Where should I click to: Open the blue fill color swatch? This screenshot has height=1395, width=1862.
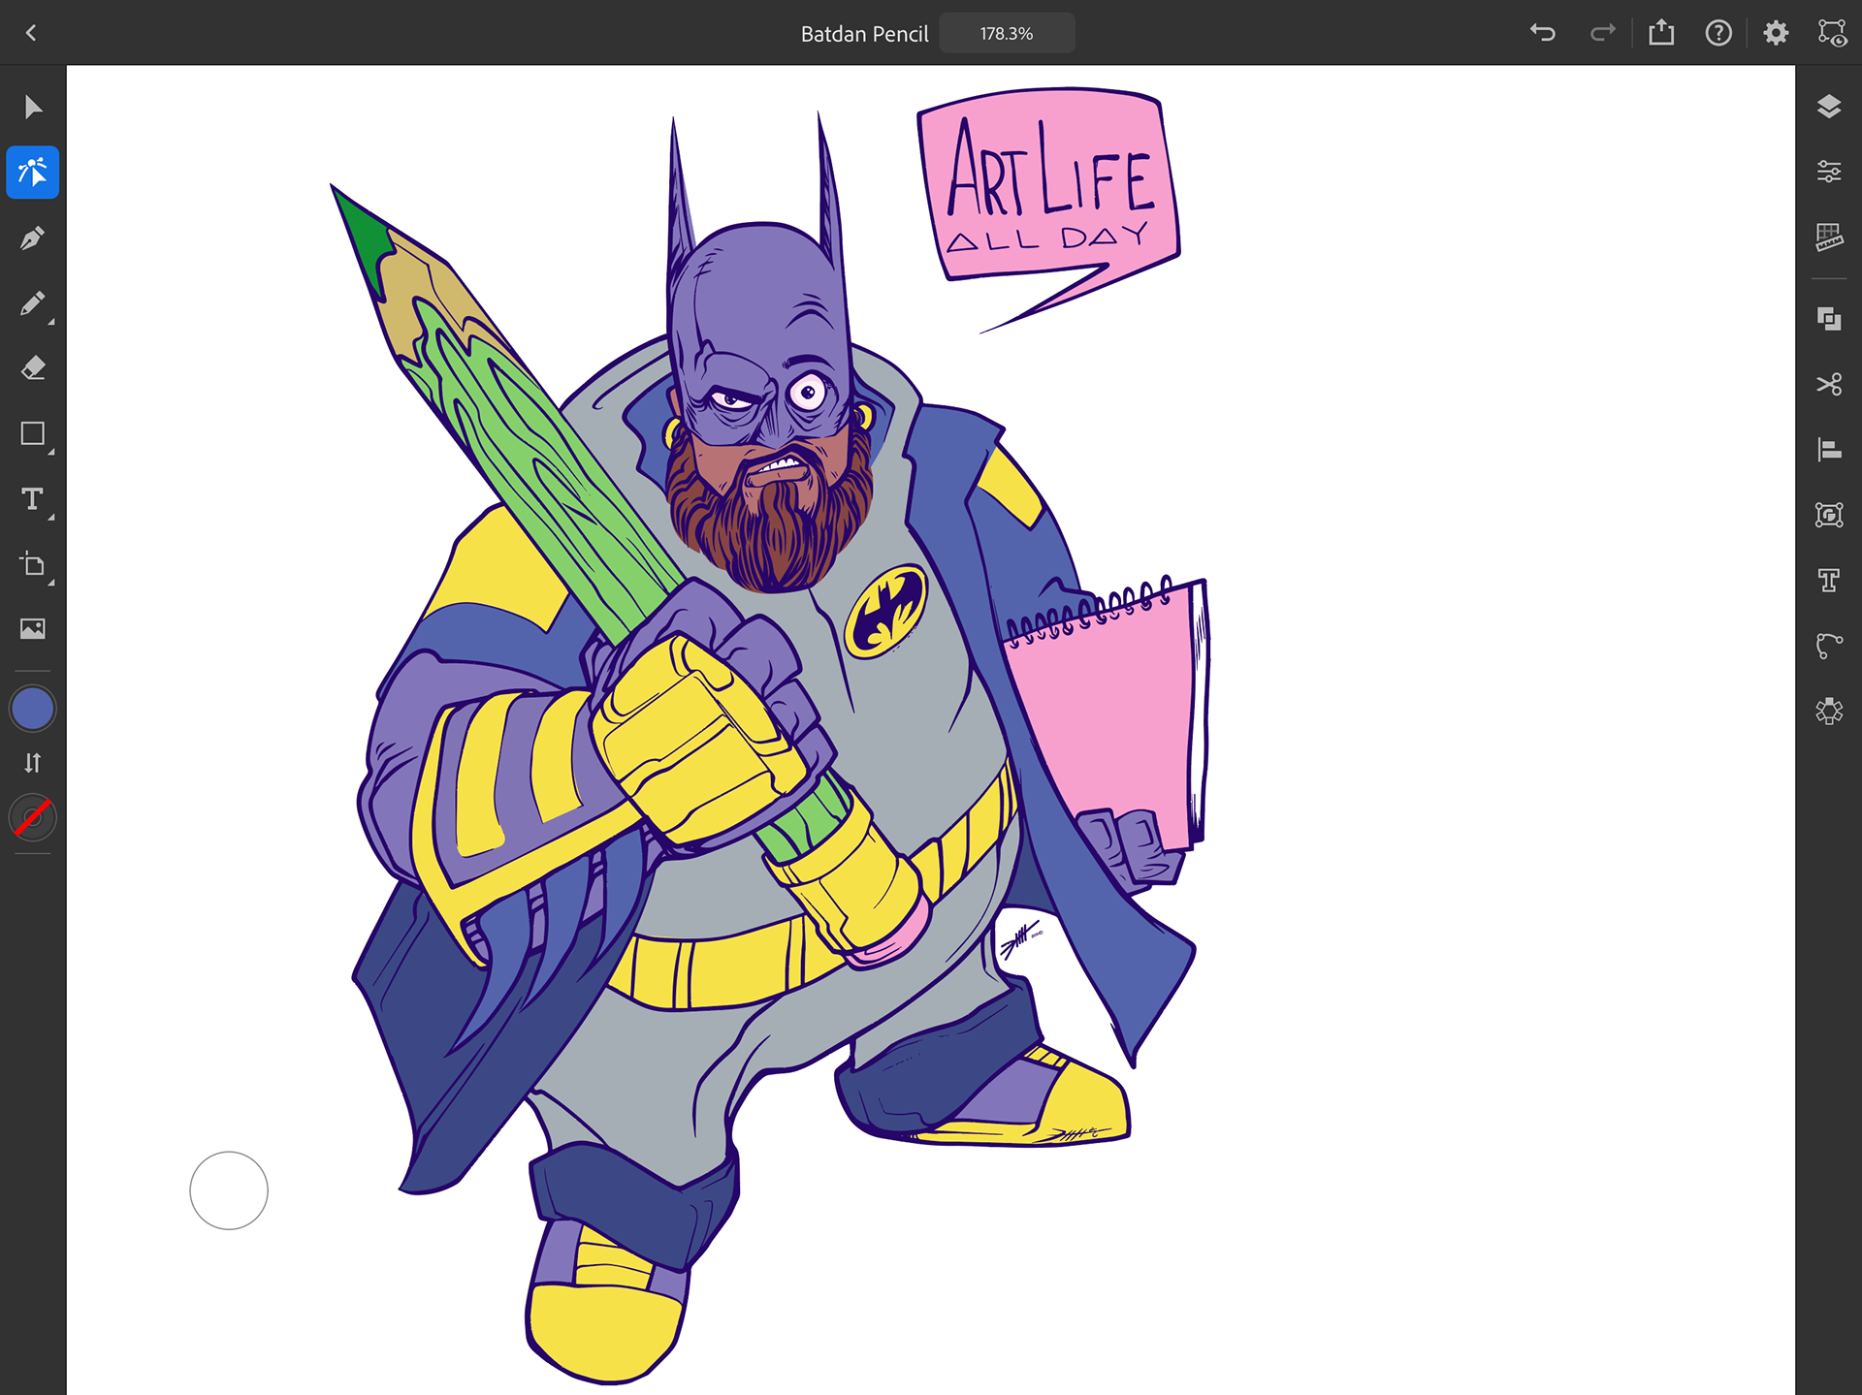[x=33, y=709]
